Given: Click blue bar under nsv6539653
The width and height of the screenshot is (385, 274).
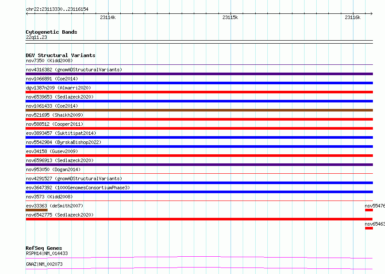Looking at the screenshot, I should (199, 101).
